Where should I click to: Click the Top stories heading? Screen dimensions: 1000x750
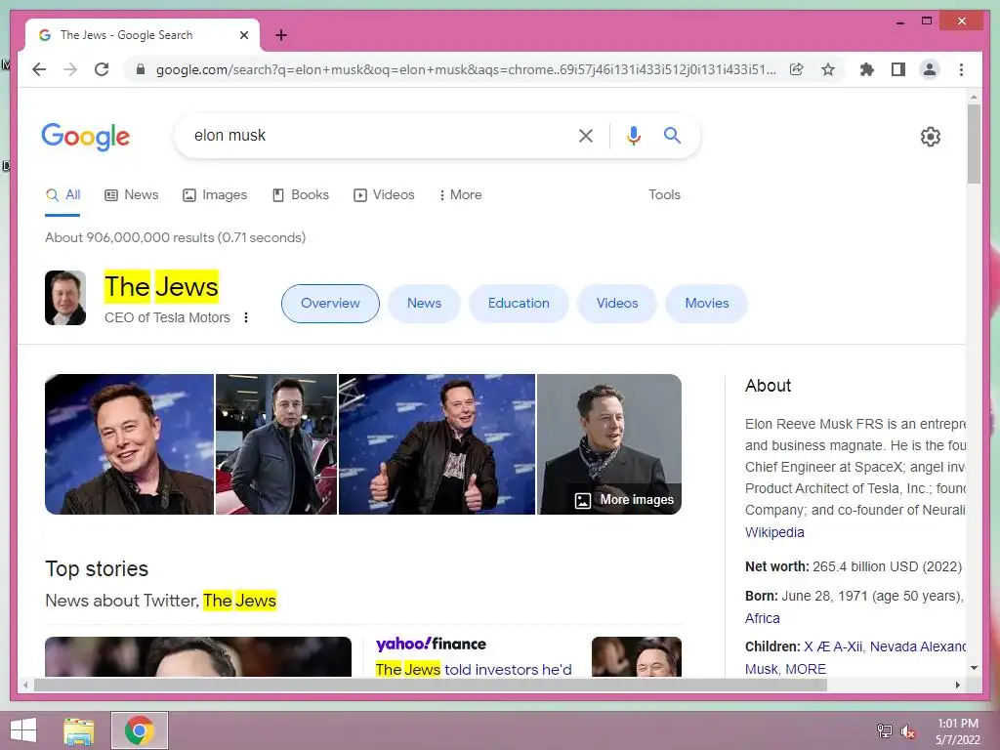[97, 568]
